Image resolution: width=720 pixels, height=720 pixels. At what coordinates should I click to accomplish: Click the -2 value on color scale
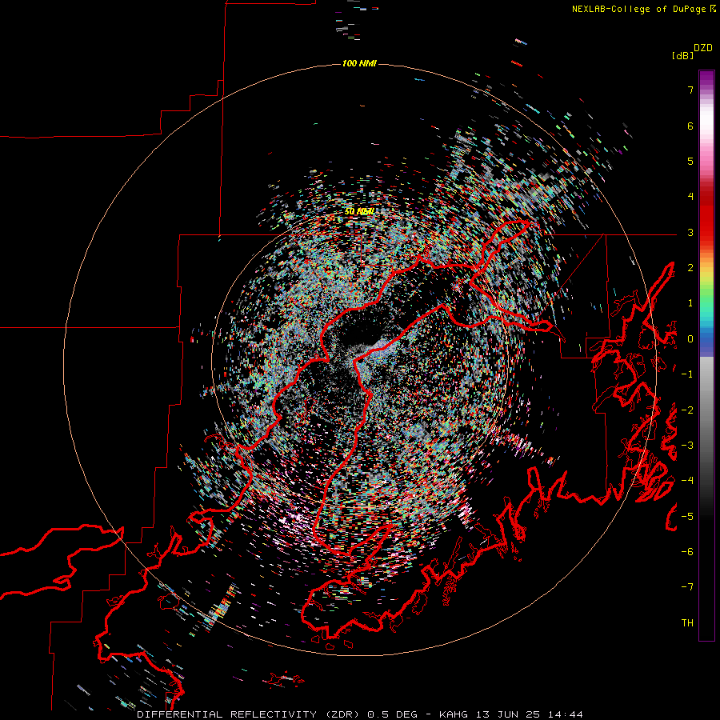pyautogui.click(x=687, y=410)
